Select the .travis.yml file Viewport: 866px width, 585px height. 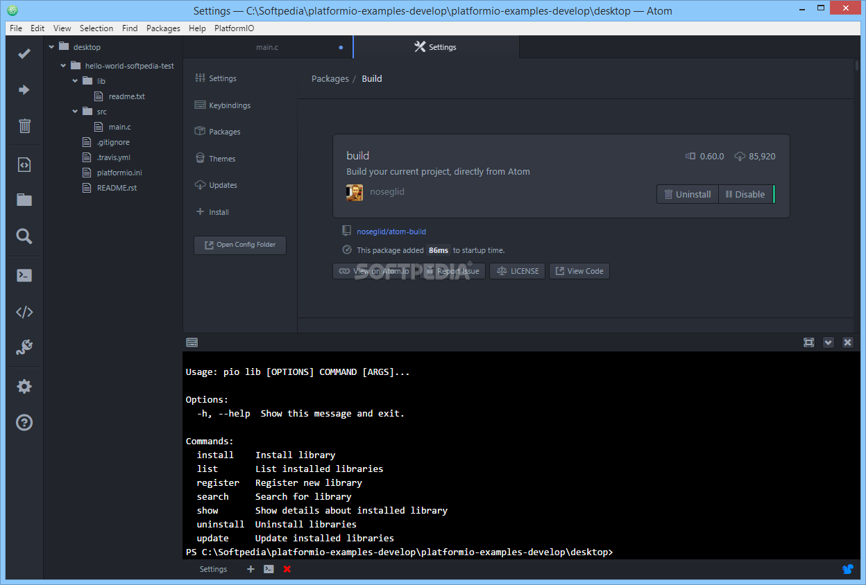pyautogui.click(x=113, y=157)
